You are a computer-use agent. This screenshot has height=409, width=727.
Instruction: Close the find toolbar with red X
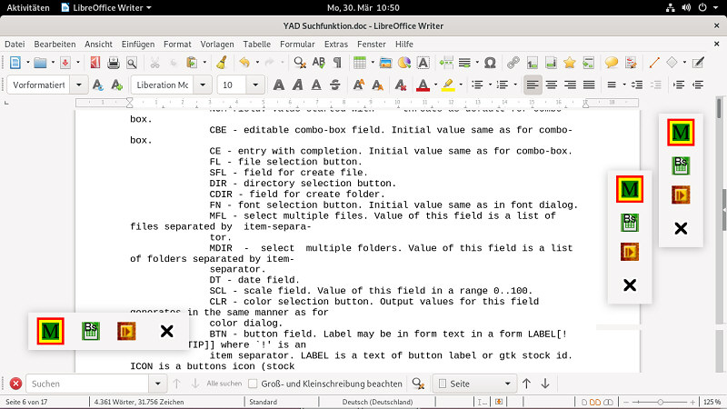point(15,384)
